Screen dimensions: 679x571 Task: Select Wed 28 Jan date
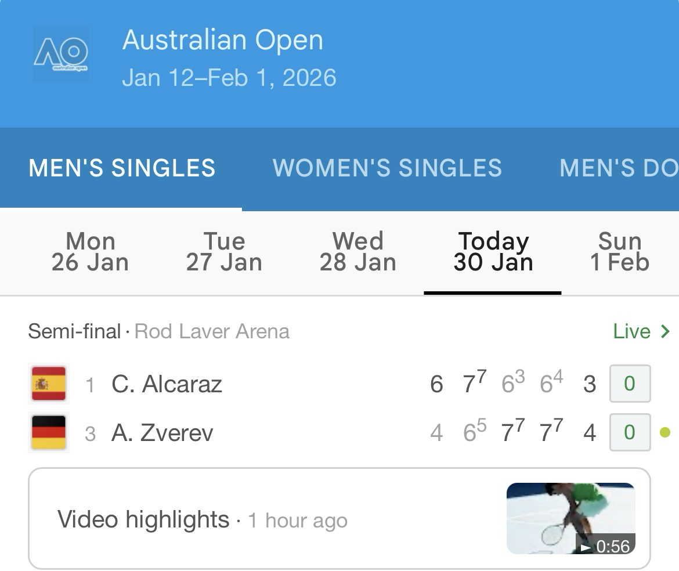[x=357, y=252]
